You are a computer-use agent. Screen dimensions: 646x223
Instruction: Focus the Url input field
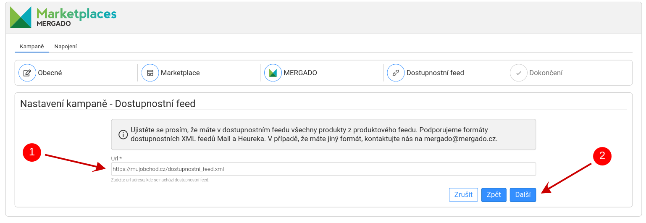point(323,169)
